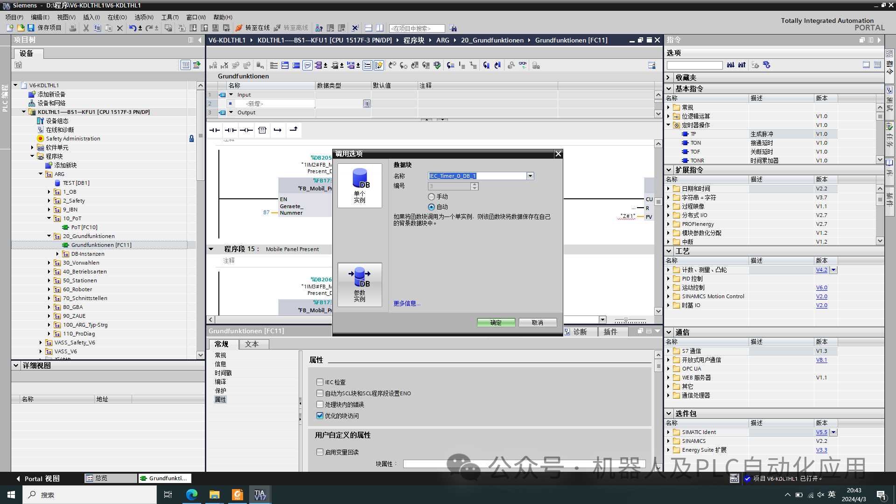Click the instruction search input field

694,65
